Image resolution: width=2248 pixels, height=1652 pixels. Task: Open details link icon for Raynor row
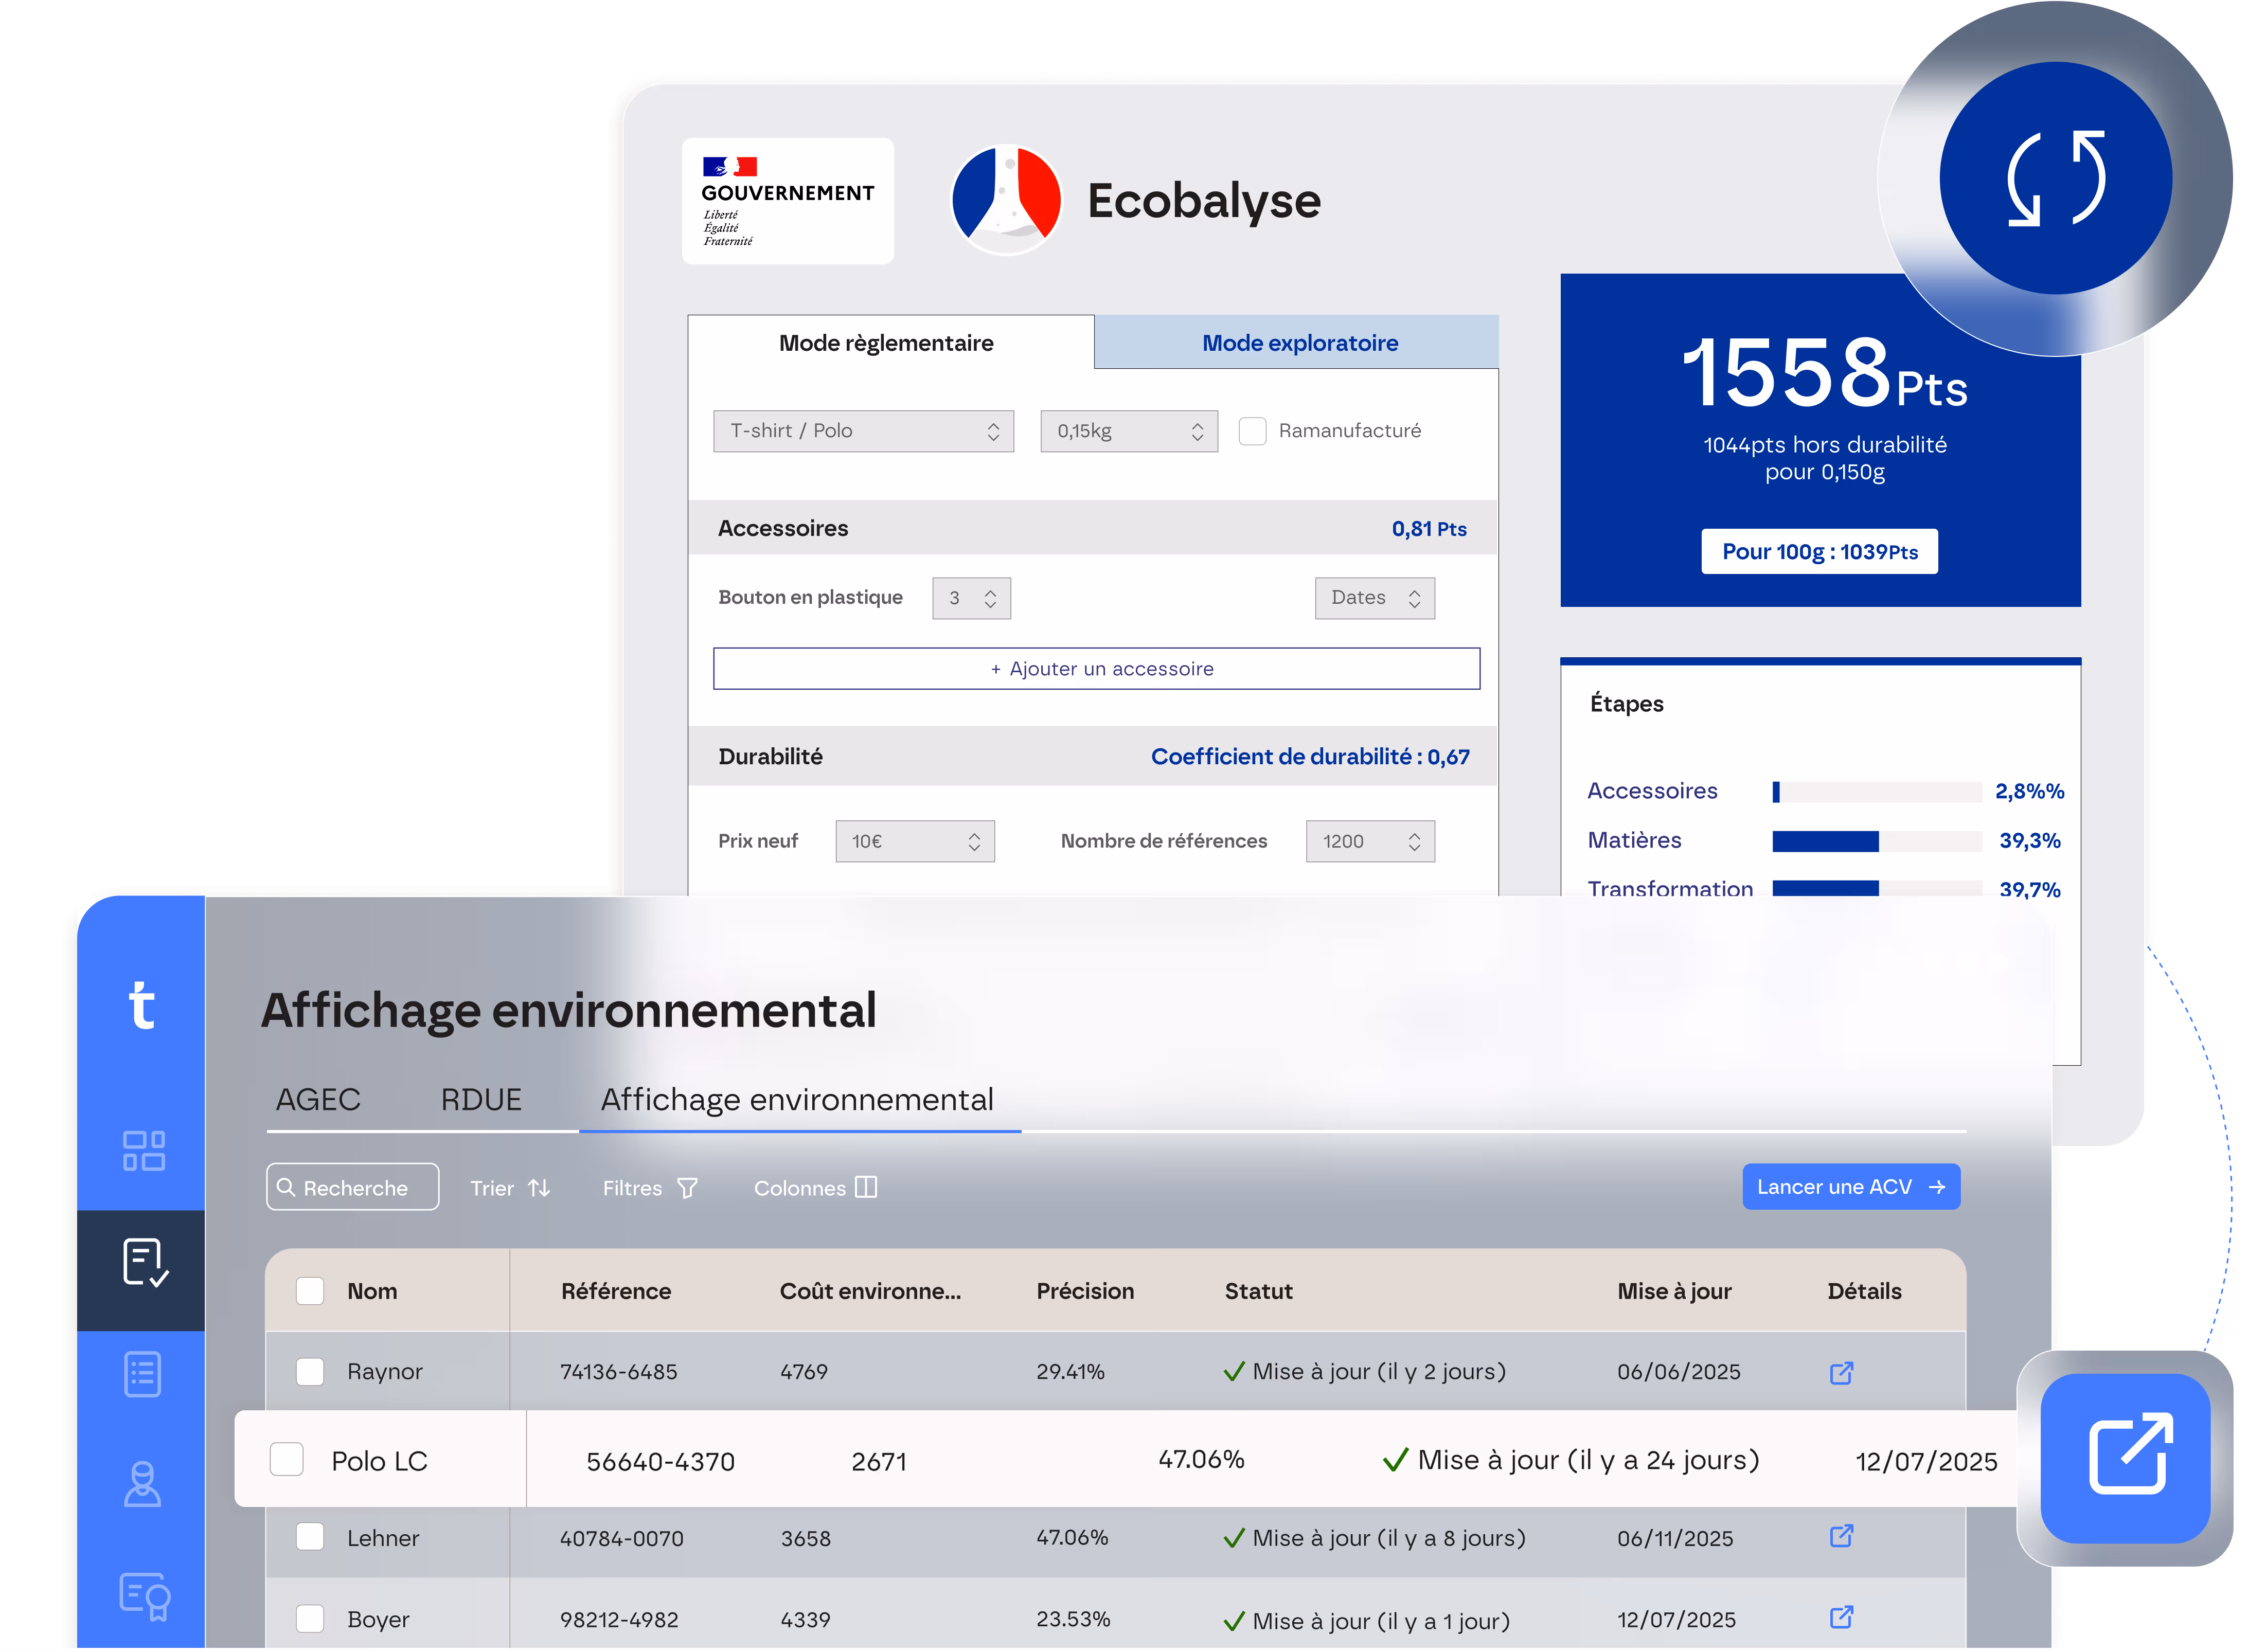tap(1841, 1373)
